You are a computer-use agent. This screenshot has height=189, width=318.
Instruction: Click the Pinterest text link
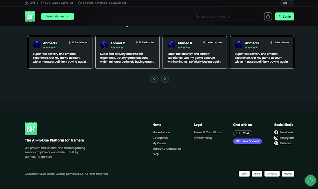pyautogui.click(x=286, y=143)
